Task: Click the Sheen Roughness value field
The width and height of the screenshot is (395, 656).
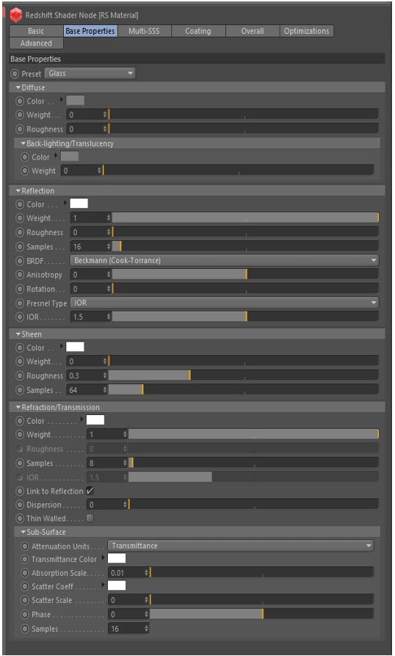Action: pos(85,375)
